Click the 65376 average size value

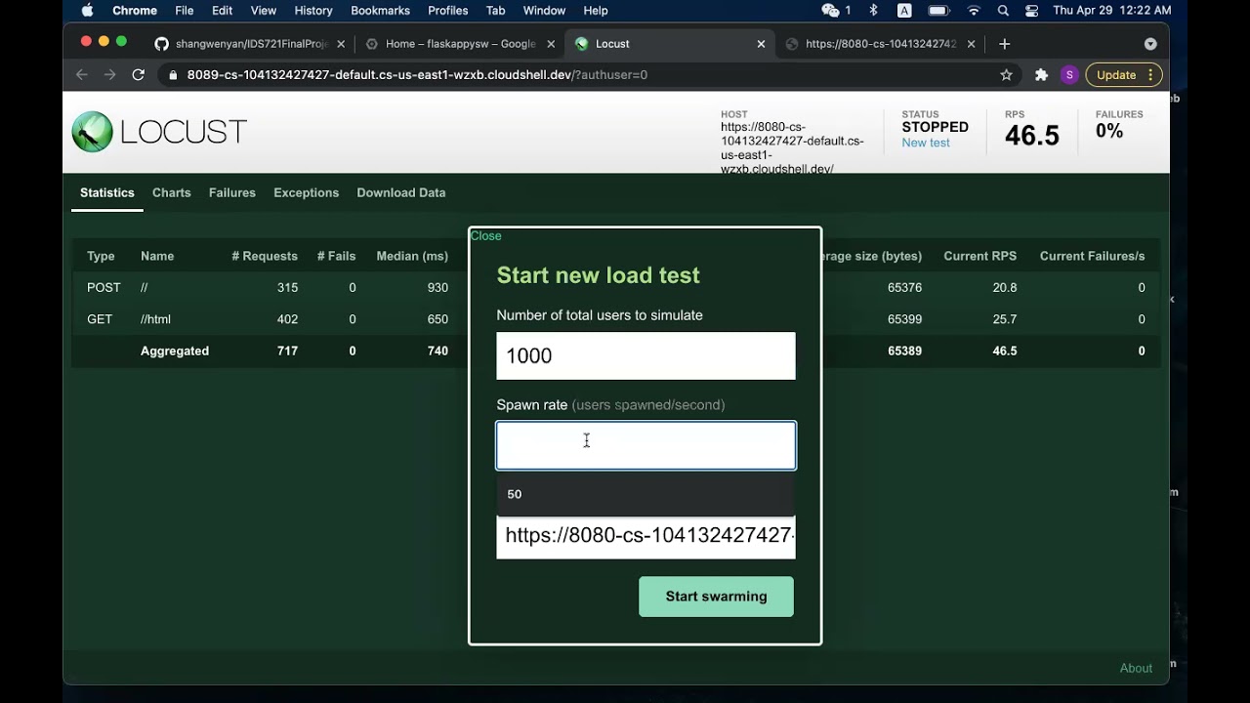point(904,288)
